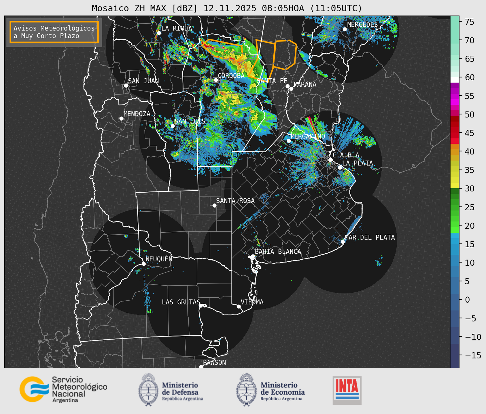Image resolution: width=486 pixels, height=414 pixels.
Task: Click the SANTA ROSA city marker dot
Action: pos(214,205)
